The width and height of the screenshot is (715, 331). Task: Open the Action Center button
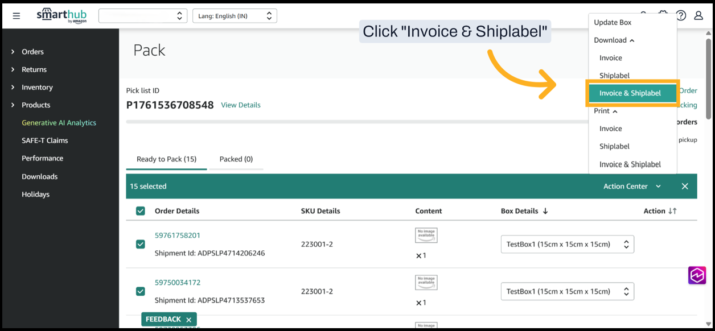(x=632, y=187)
